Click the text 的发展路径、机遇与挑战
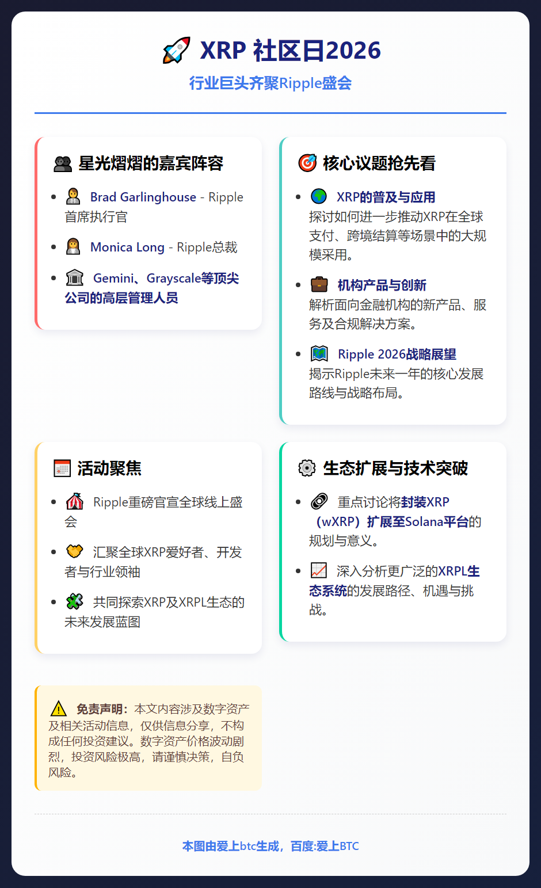Viewport: 541px width, 888px height. tap(391, 600)
